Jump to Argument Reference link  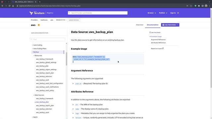coord(158,40)
